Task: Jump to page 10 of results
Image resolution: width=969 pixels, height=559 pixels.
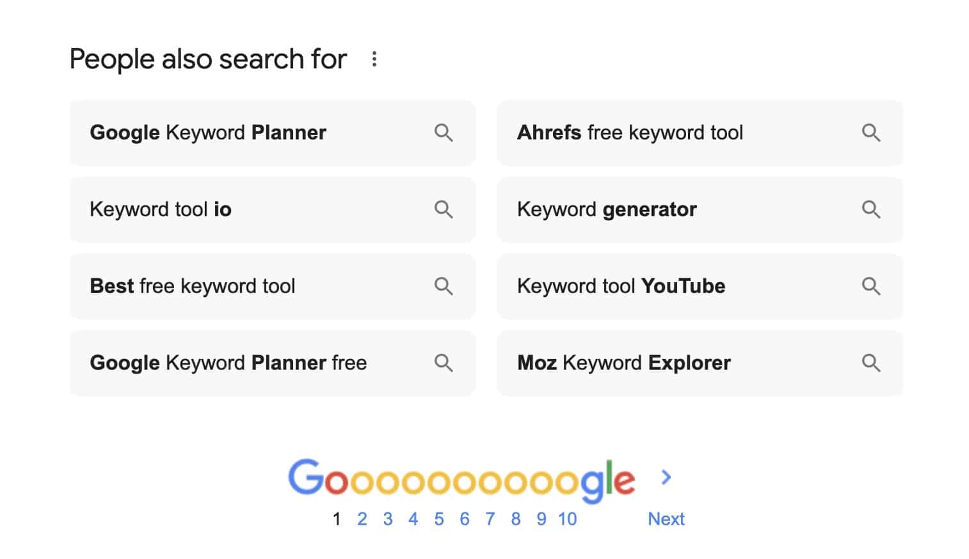Action: point(567,519)
